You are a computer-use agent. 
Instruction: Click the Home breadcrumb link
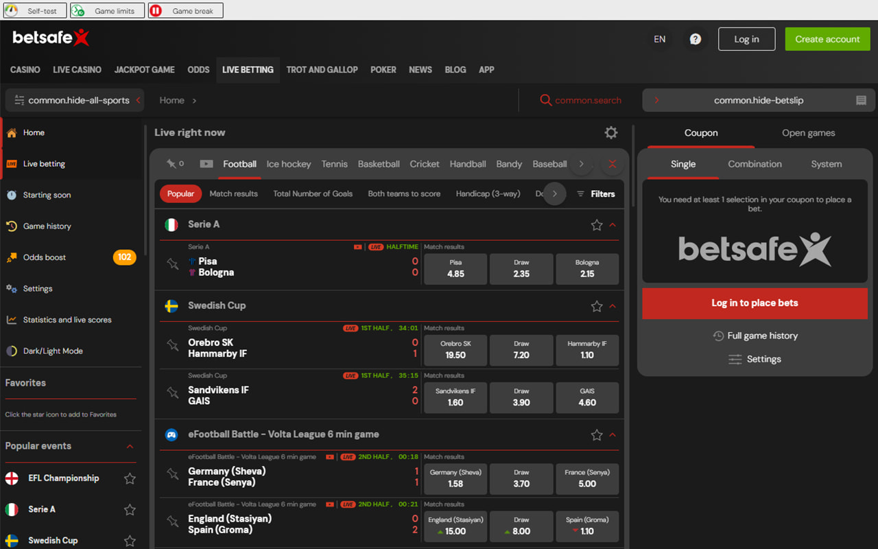(x=171, y=100)
